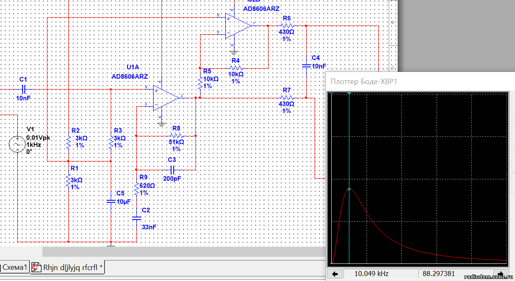Click the Плоттер Боде-XBP1 window title
Screen dimensions: 515x281
(364, 82)
